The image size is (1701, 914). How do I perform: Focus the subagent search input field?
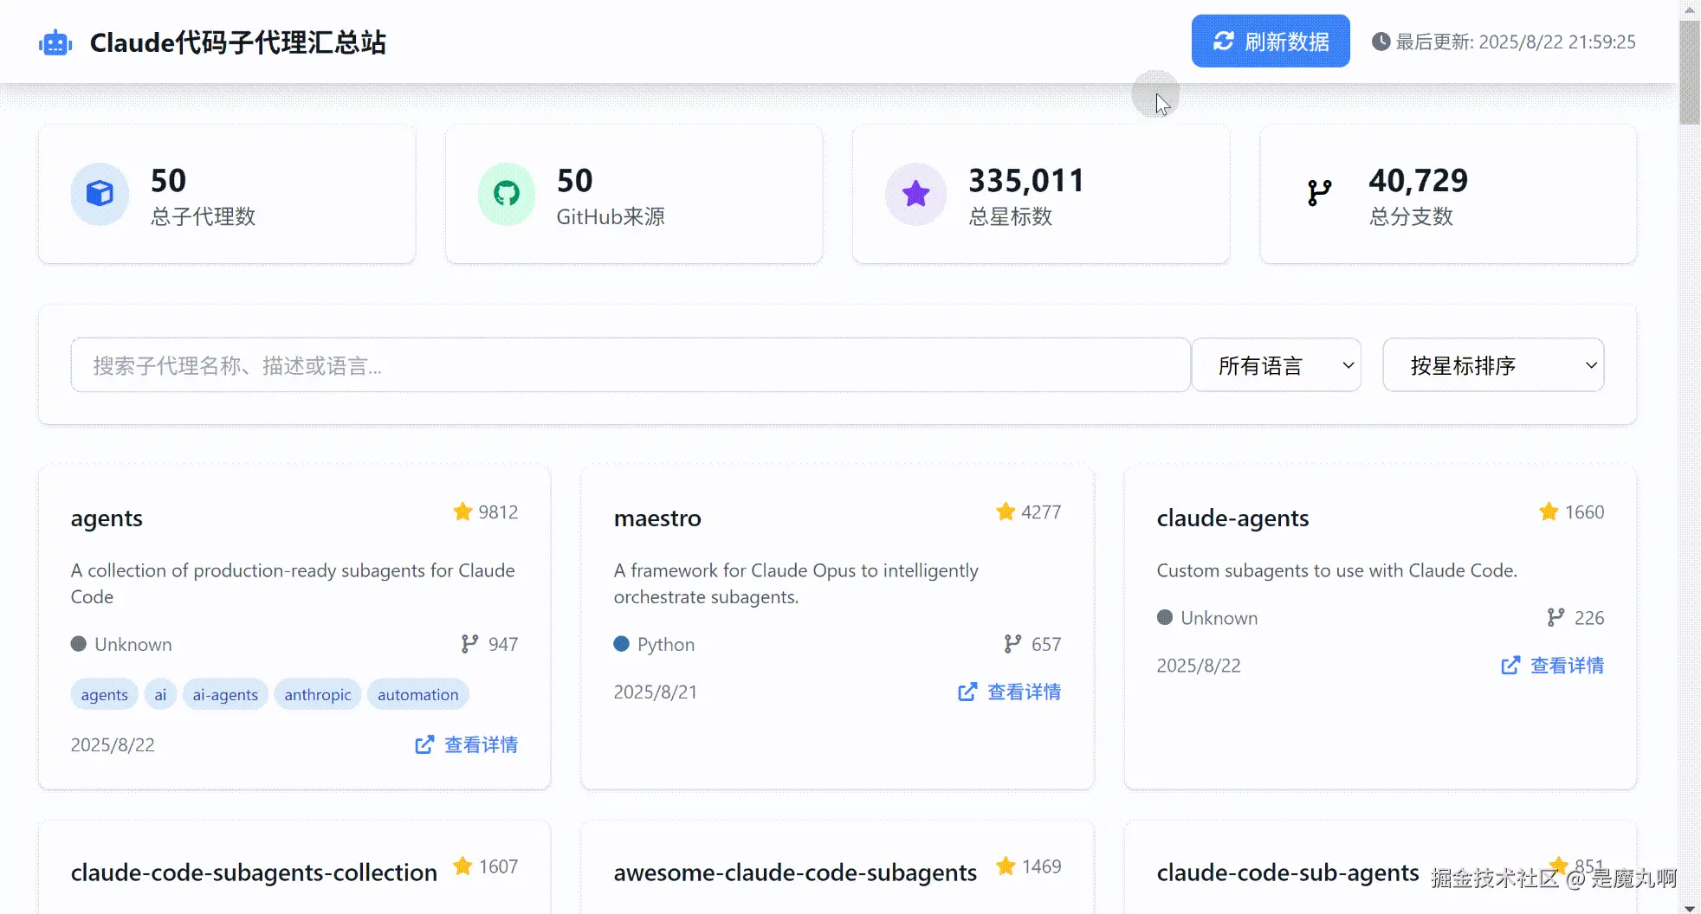(631, 365)
